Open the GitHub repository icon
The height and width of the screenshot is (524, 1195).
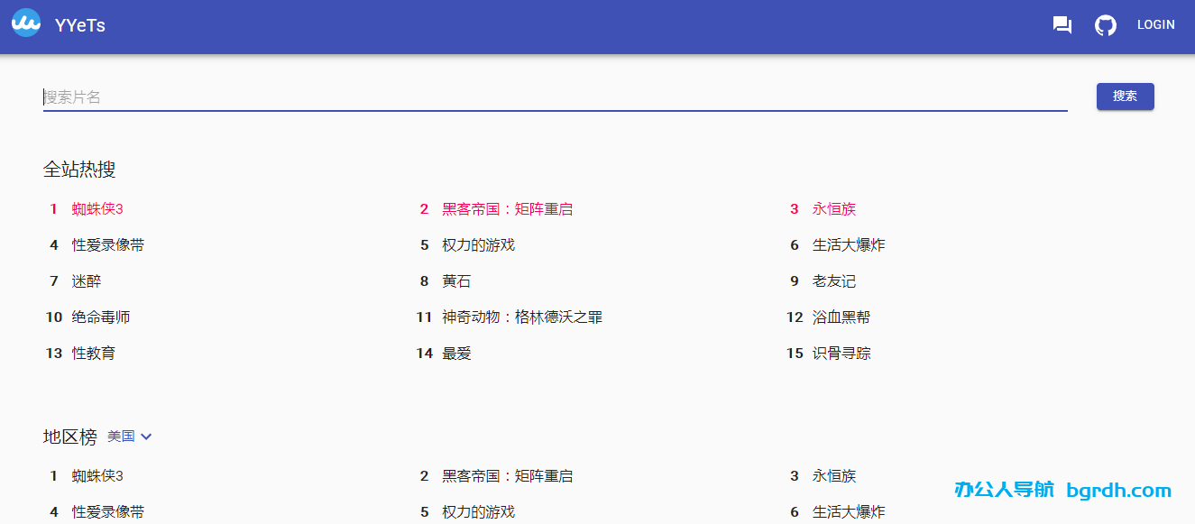pyautogui.click(x=1105, y=25)
